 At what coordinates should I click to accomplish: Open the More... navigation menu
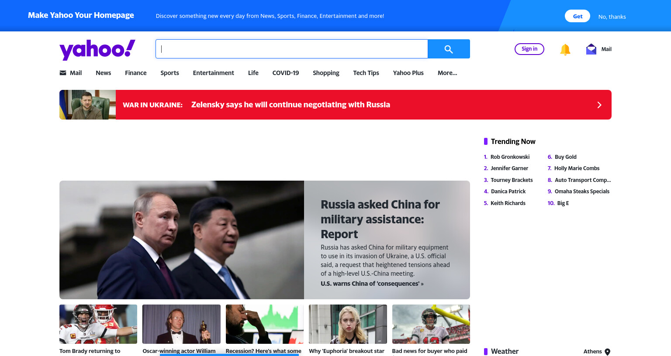[x=447, y=73]
